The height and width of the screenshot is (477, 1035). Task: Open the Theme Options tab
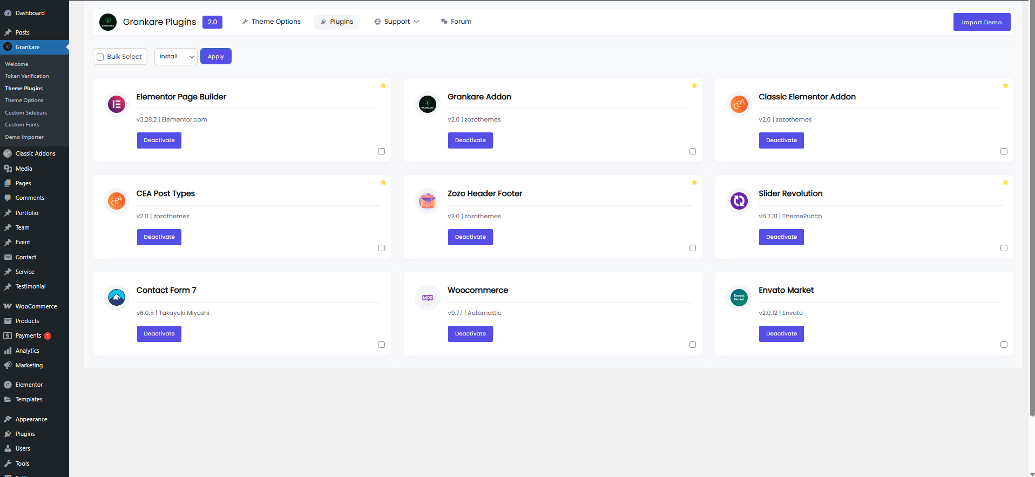271,22
